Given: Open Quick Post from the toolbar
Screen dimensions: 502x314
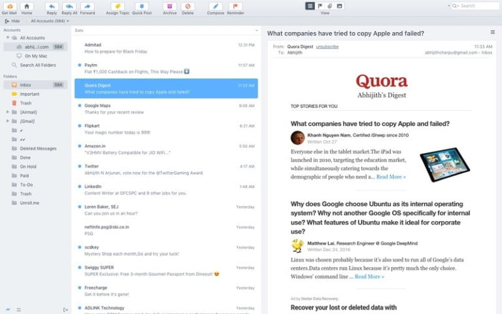Looking at the screenshot, I should tap(141, 6).
